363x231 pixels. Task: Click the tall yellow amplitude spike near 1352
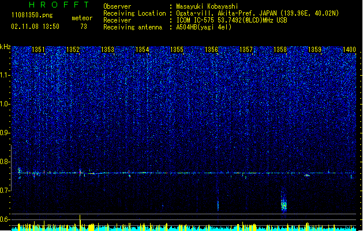coord(80,222)
